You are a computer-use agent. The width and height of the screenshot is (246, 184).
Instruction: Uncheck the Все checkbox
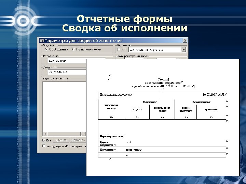coord(44,140)
